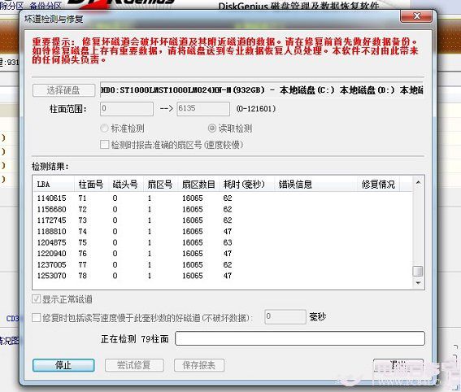This screenshot has height=392, width=461.
Task: Close the 坏道检测与修复 dialog
Action: pyautogui.click(x=416, y=16)
